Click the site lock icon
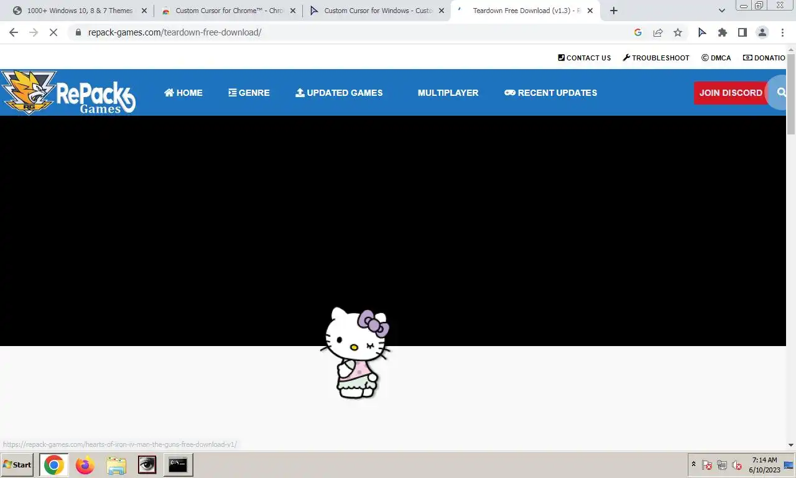Viewport: 796px width, 478px height. click(78, 32)
